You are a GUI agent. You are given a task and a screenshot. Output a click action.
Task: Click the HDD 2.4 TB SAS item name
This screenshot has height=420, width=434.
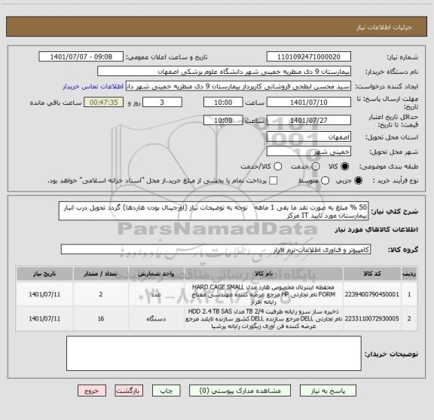click(264, 319)
